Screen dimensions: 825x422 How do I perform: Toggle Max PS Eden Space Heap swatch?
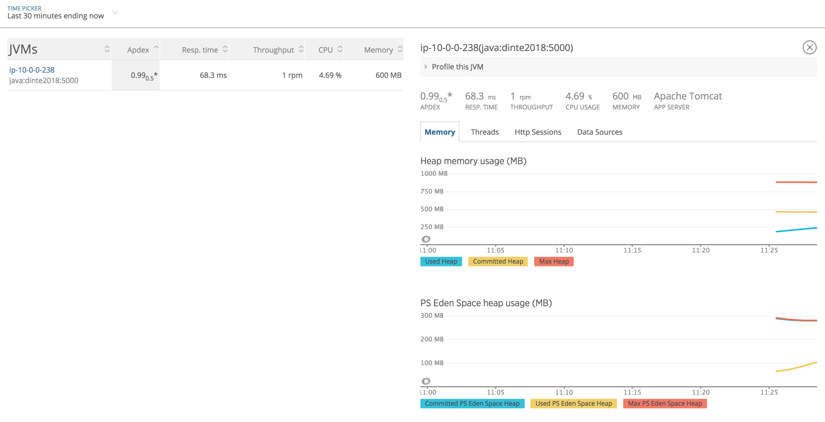[x=665, y=404]
